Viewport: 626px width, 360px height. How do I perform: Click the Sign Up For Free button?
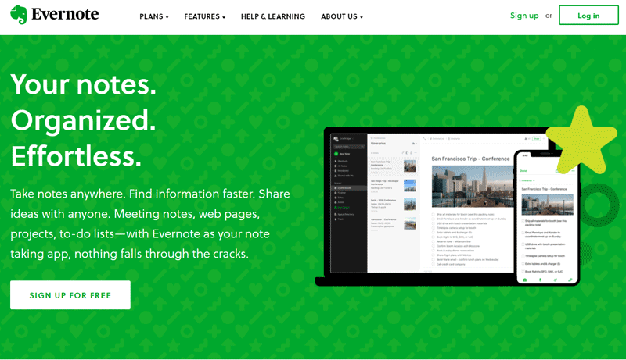pyautogui.click(x=70, y=295)
